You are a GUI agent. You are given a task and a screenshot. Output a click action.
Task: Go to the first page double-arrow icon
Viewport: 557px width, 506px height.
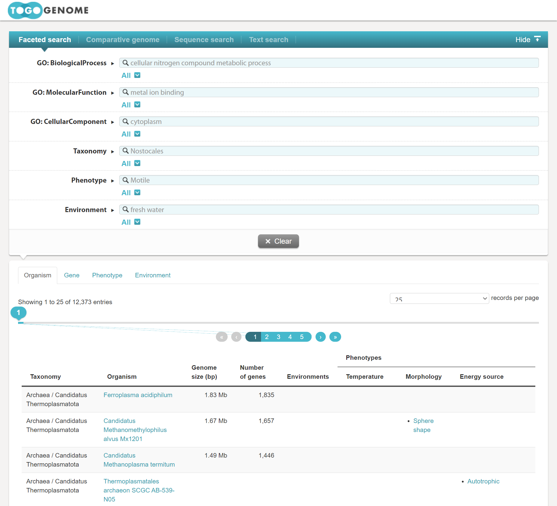point(222,337)
